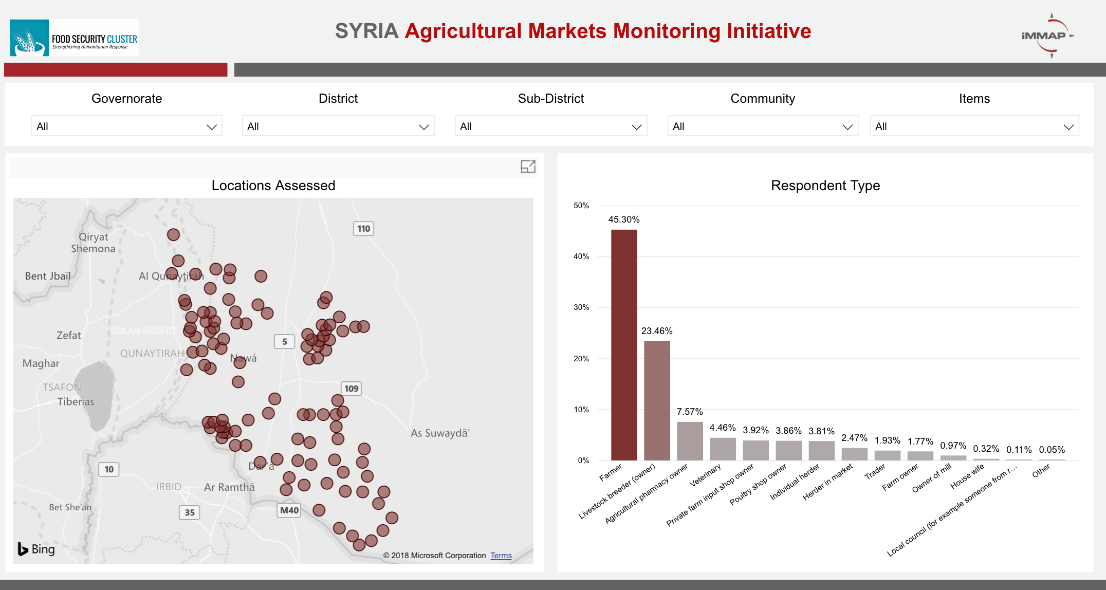Click the iMMAP logo icon
The width and height of the screenshot is (1106, 590).
pyautogui.click(x=1047, y=35)
